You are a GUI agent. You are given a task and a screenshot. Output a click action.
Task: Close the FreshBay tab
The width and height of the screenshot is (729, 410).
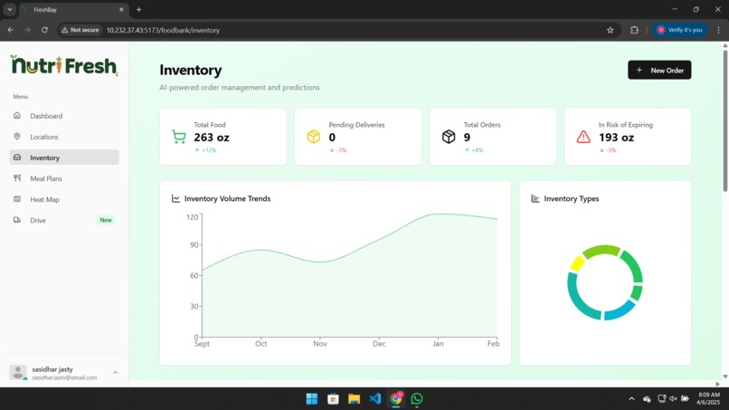pyautogui.click(x=121, y=9)
